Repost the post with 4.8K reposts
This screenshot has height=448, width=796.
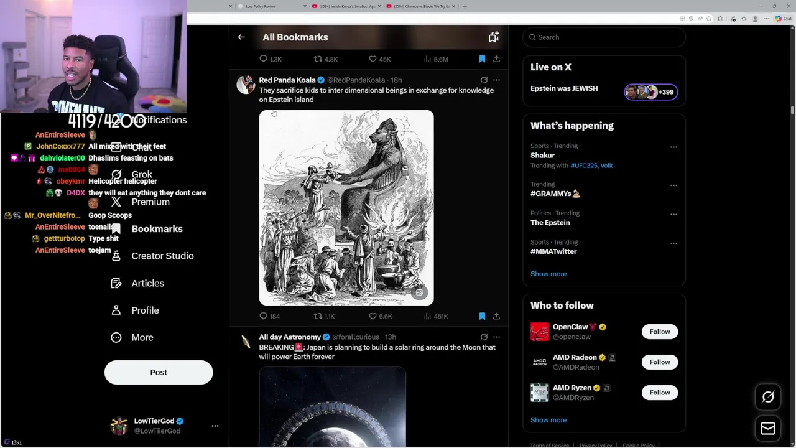click(325, 59)
